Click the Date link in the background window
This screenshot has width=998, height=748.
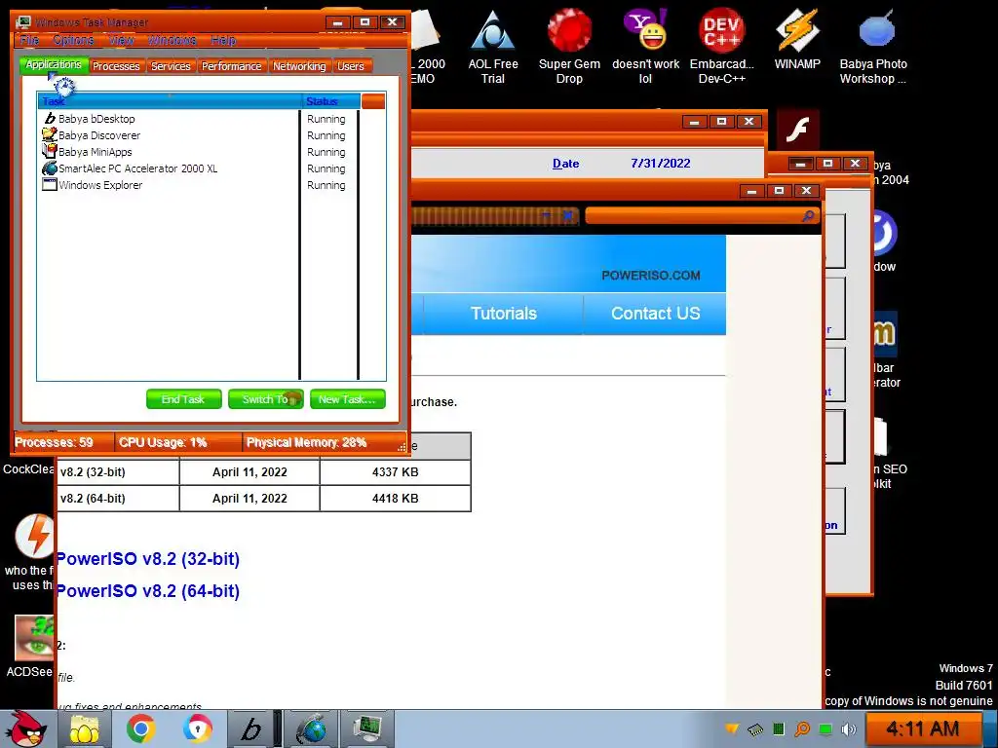566,164
